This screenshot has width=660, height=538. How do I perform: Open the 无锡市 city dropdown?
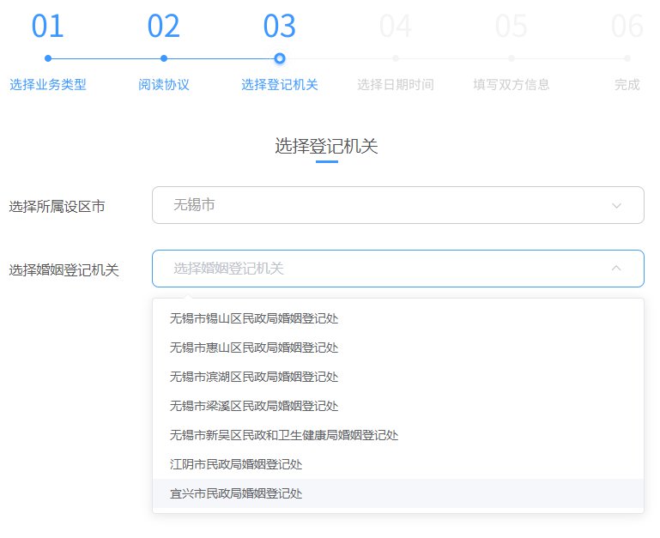pos(397,205)
